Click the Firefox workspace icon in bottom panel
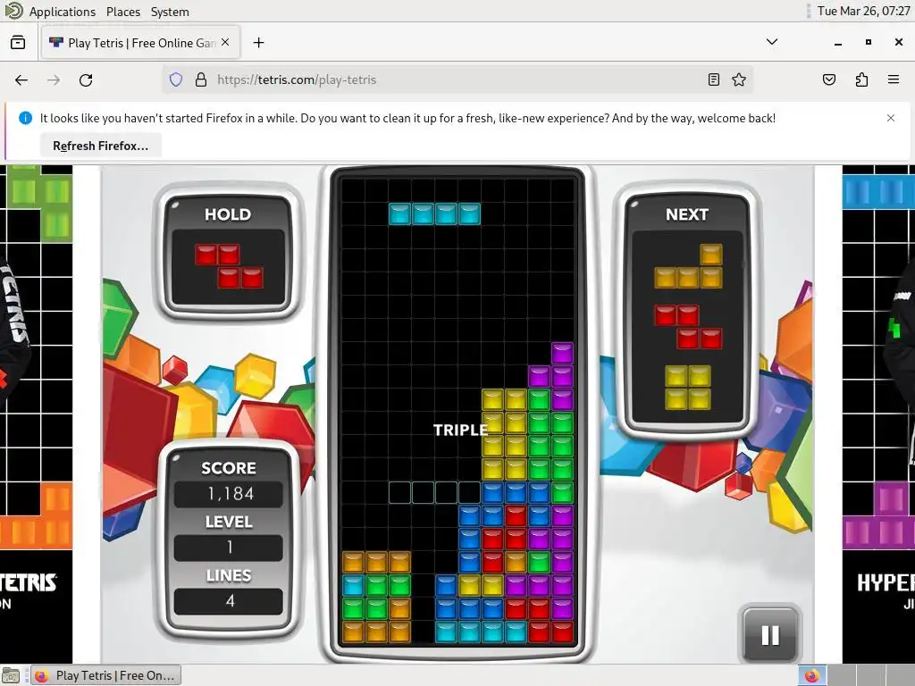 tap(811, 675)
